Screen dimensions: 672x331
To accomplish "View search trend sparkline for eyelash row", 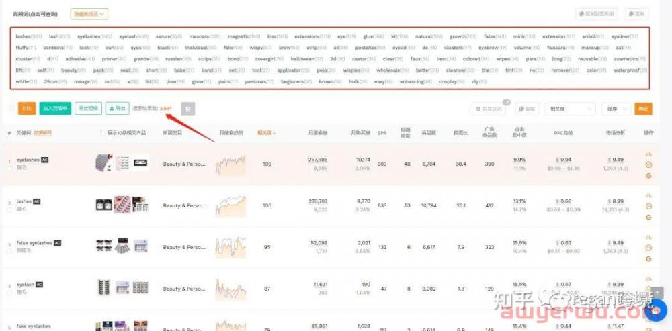I will 230,289.
